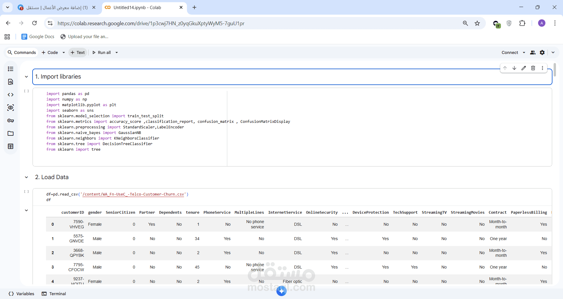Close the Untitled14.ipynb Colab tab
The image size is (563, 299).
[x=181, y=8]
